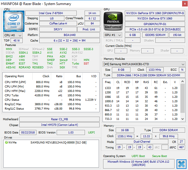Image resolution: width=188 pixels, height=170 pixels.
Task: Click the Intel HM370 chipset field
Action: coord(59,125)
